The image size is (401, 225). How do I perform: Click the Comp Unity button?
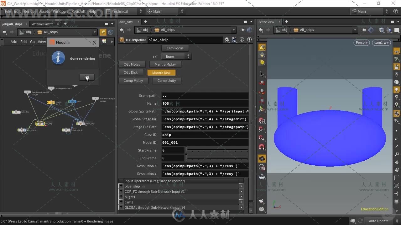point(167,81)
